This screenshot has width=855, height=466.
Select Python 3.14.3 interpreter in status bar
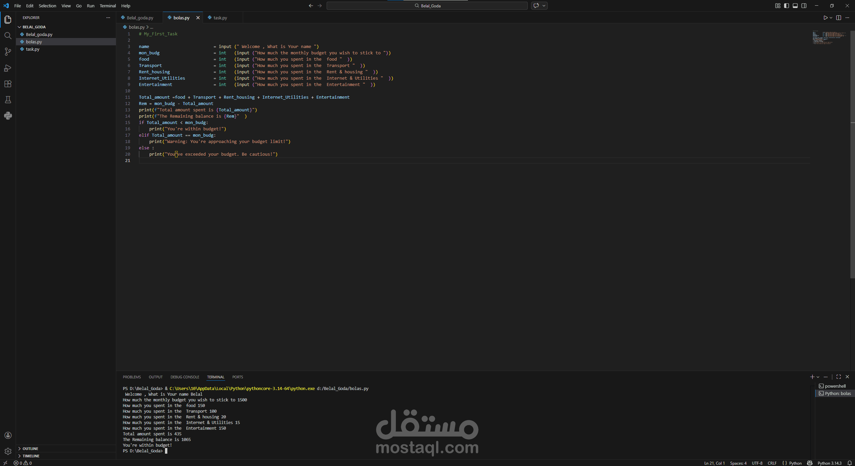pos(830,463)
